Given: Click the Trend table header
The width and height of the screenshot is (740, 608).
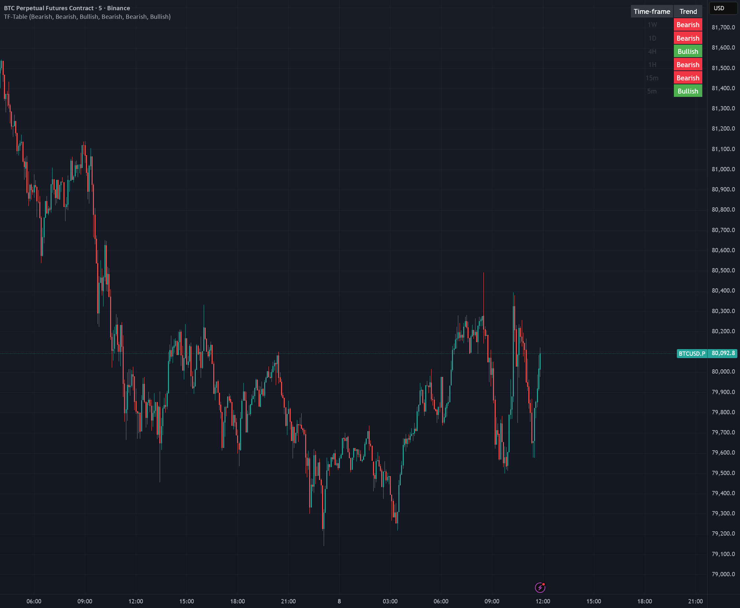Looking at the screenshot, I should (x=688, y=12).
